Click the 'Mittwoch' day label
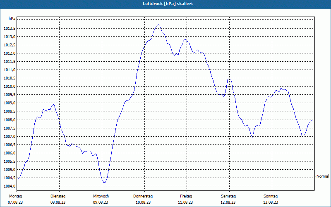This screenshot has height=207, width=331. pyautogui.click(x=101, y=196)
